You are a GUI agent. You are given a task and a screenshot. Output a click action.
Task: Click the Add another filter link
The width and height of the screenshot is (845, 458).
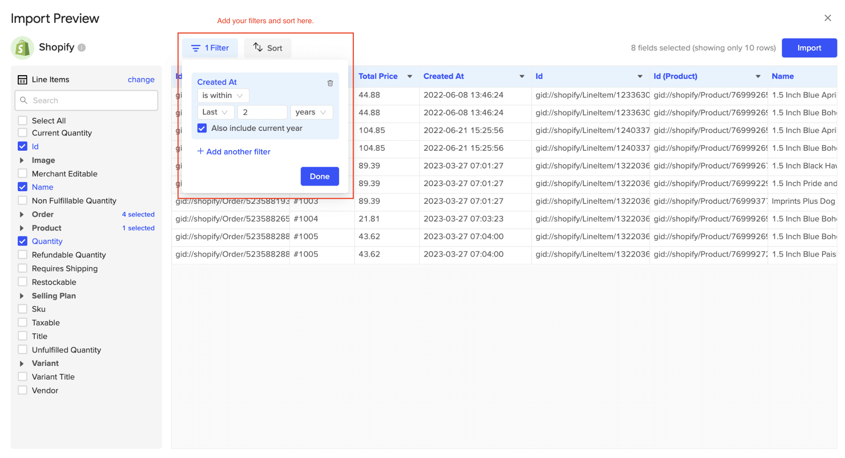click(x=234, y=151)
